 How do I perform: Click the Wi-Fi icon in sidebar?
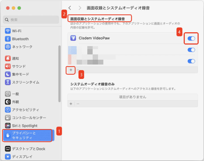(x=8, y=31)
